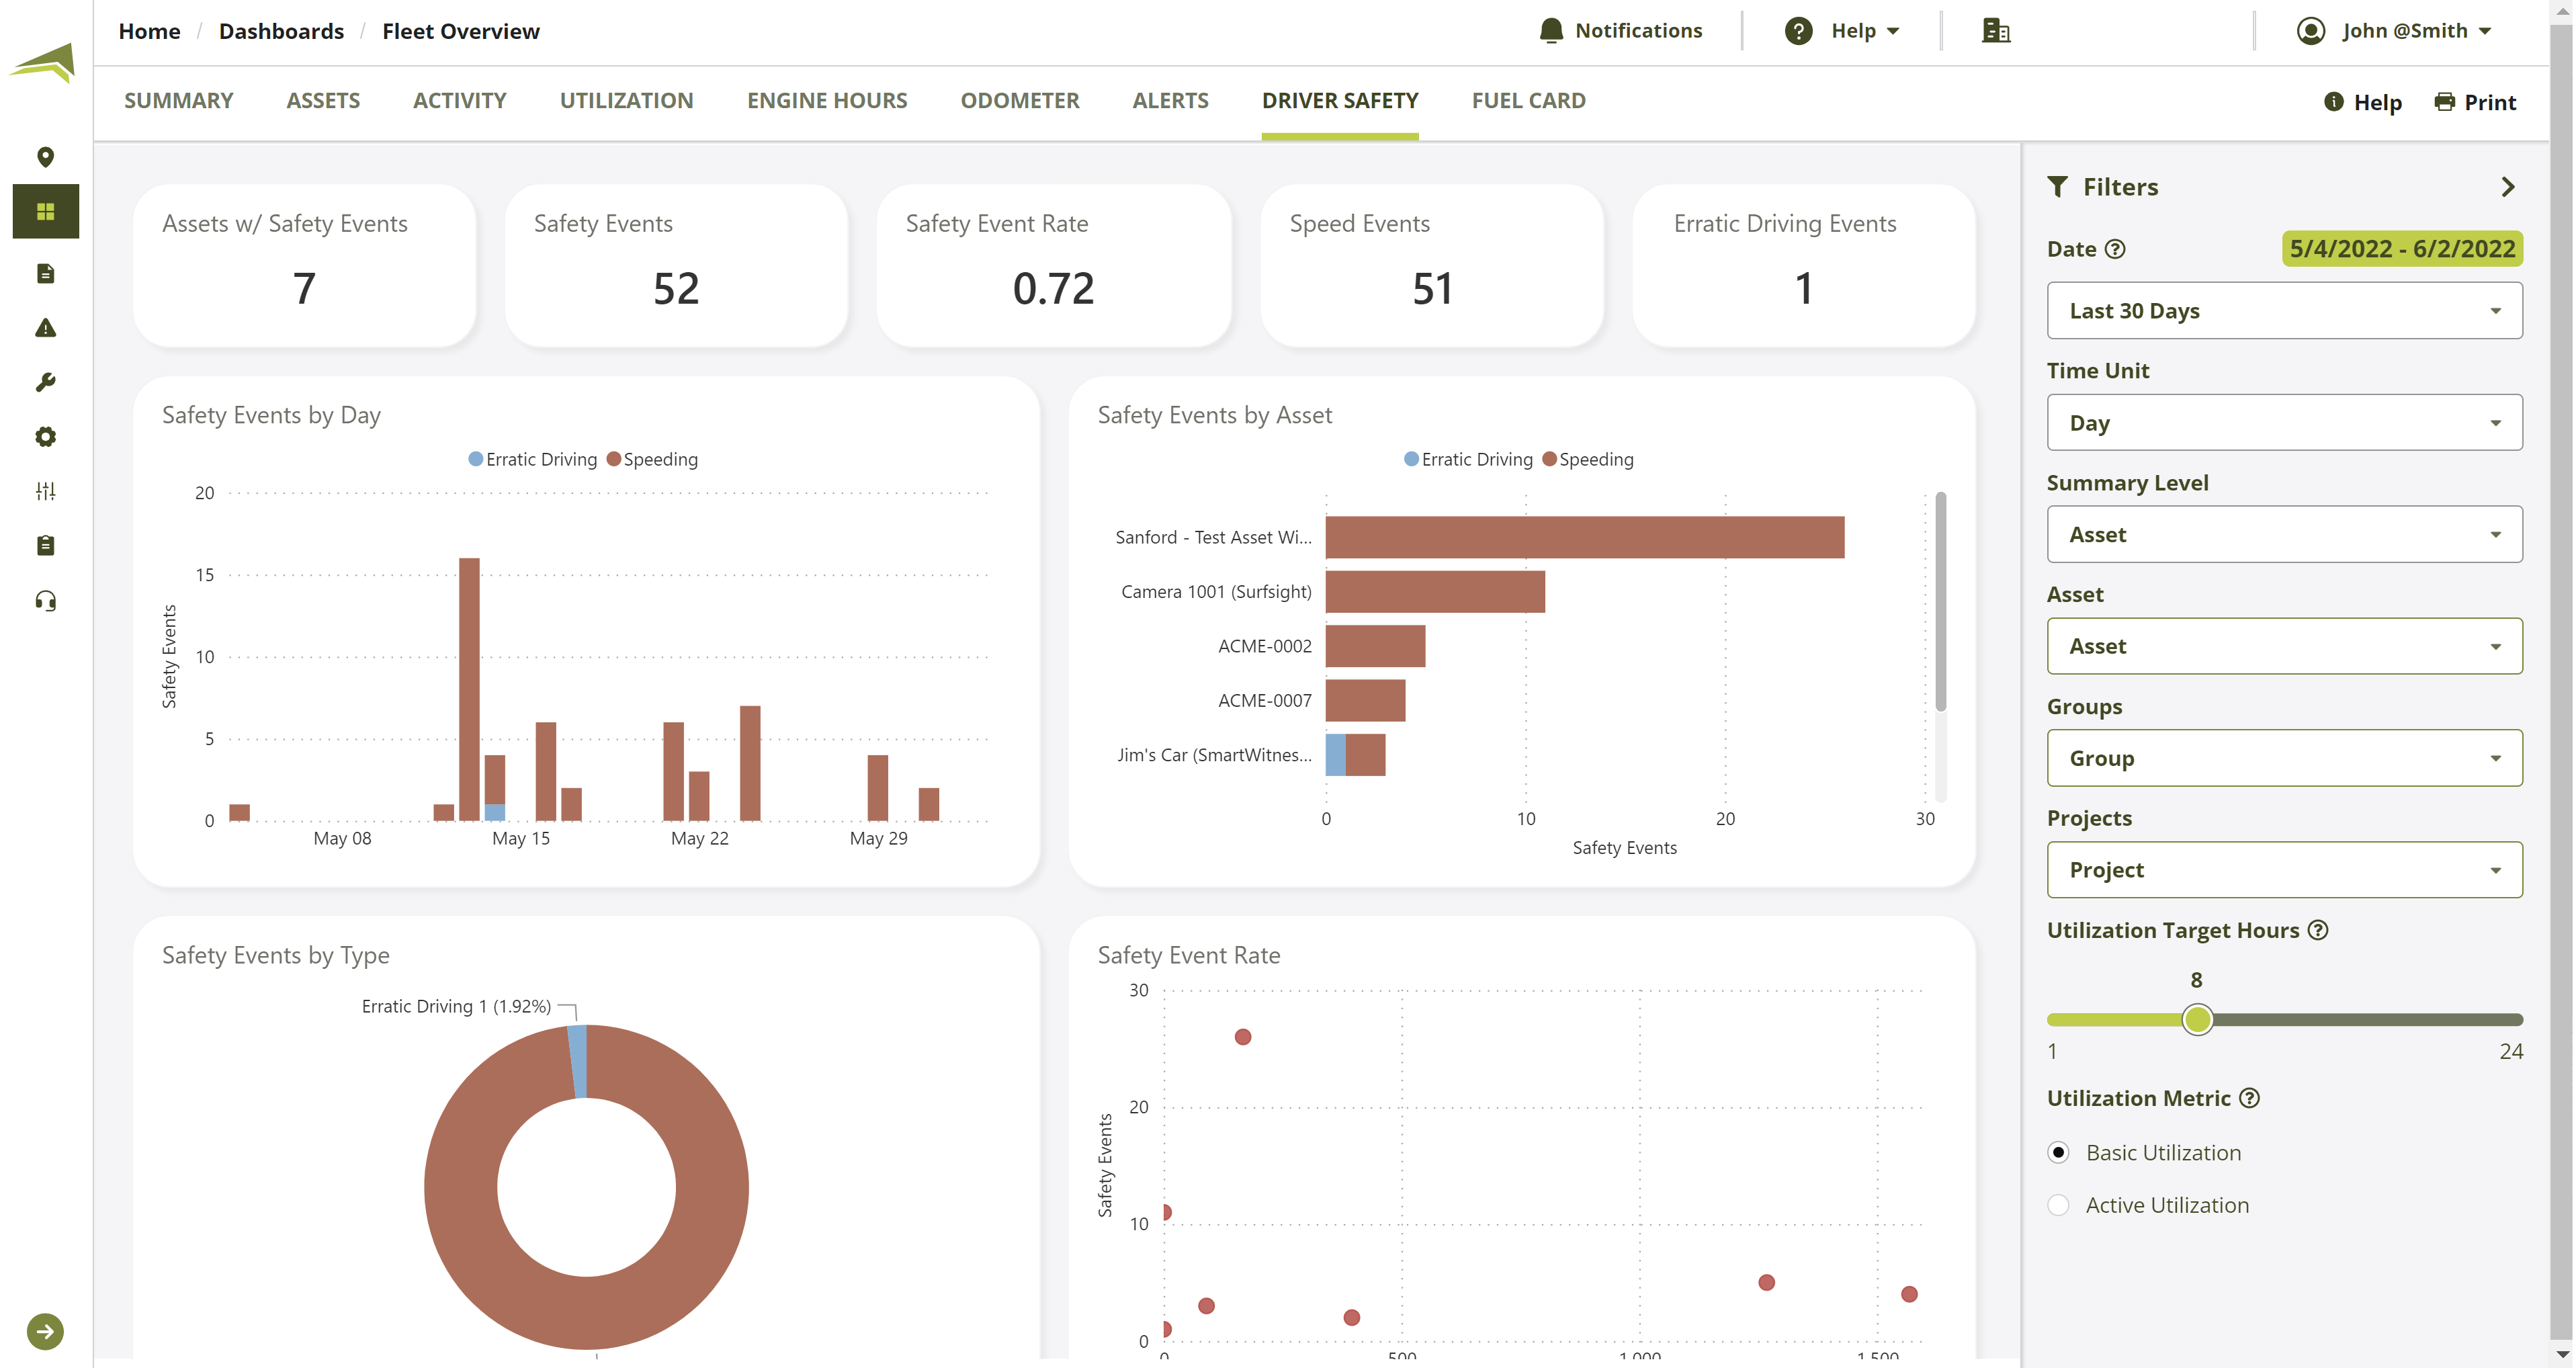Select Active Utilization radio button
The width and height of the screenshot is (2576, 1368).
[x=2058, y=1205]
